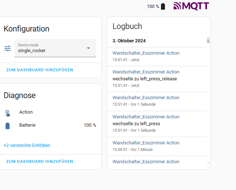Open the Device mode dropdown arrow
The width and height of the screenshot is (236, 190).
tap(88, 48)
